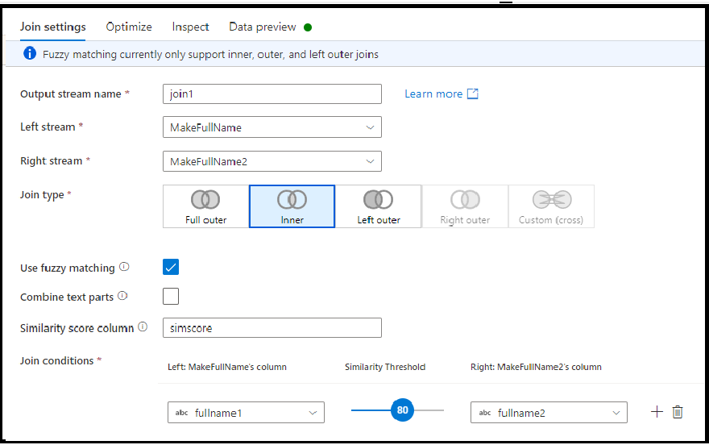Click the external link icon after Learn more

(x=472, y=94)
